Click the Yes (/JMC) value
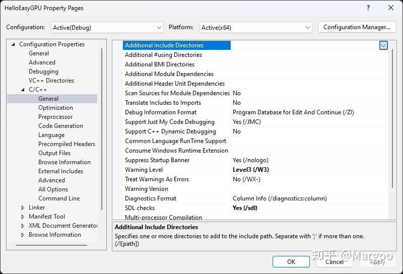 pos(247,122)
